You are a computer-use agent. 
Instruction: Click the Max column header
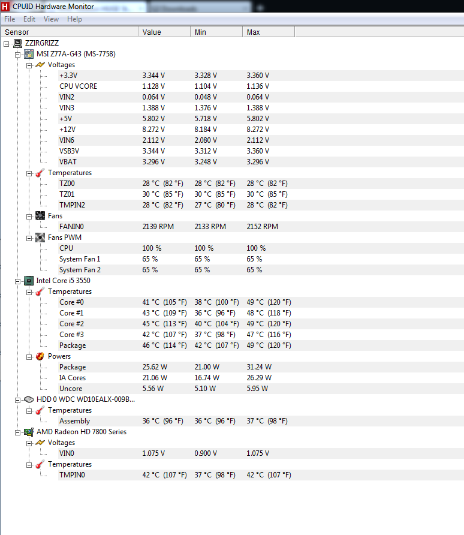(x=269, y=32)
